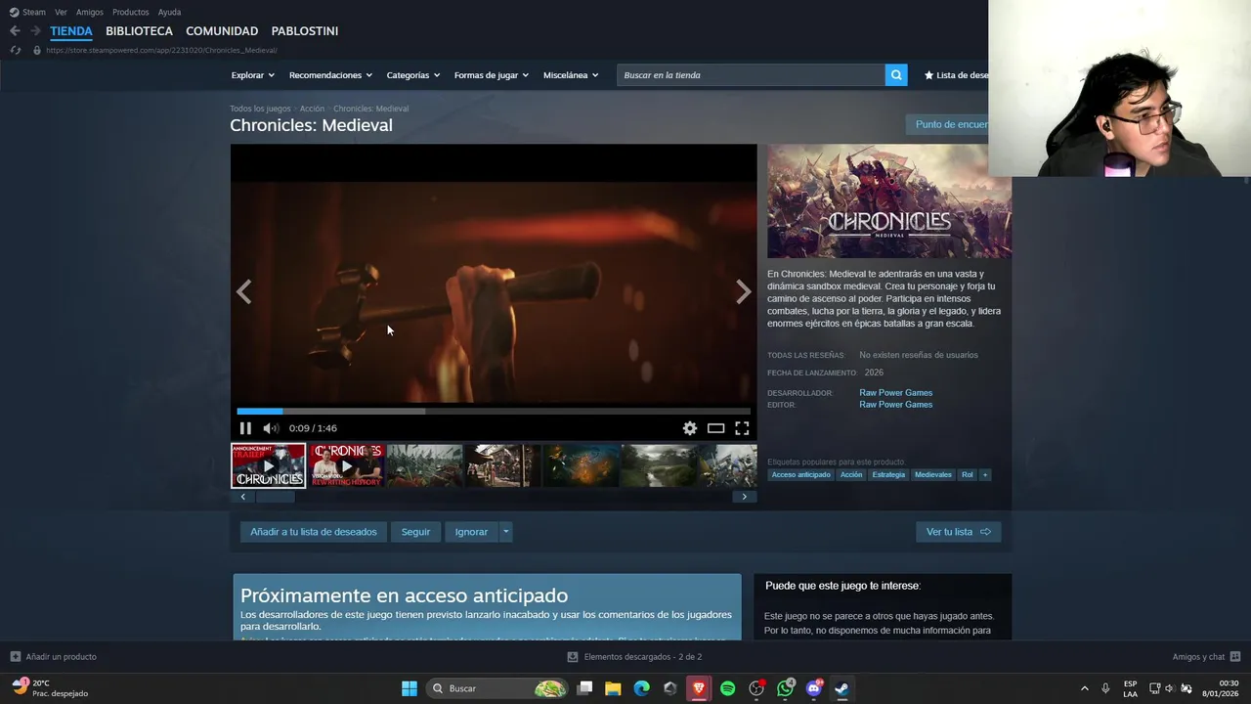Viewport: 1251px width, 704px height.
Task: Select the 'Rol' tag
Action: [x=967, y=475]
